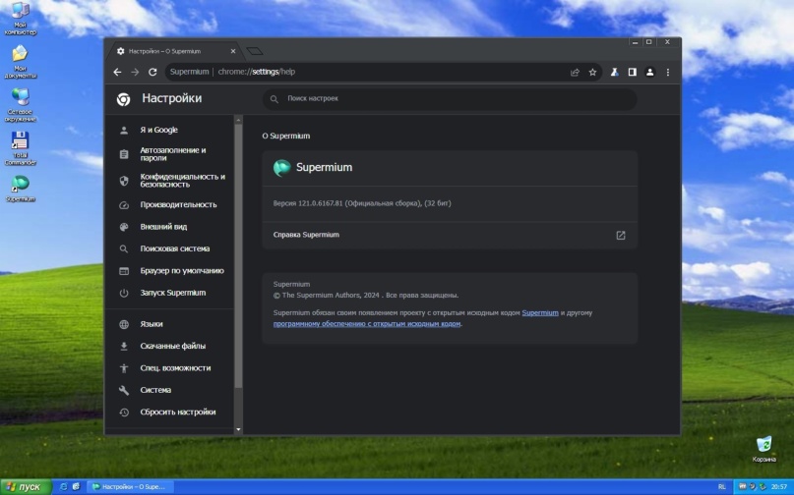Click the download icon beside Скачанные файлы

pyautogui.click(x=124, y=347)
